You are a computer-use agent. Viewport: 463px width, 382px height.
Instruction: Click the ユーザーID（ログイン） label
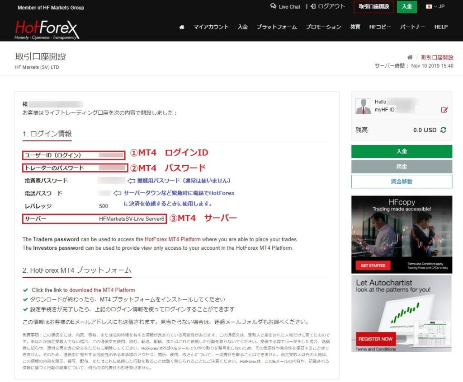(52, 155)
